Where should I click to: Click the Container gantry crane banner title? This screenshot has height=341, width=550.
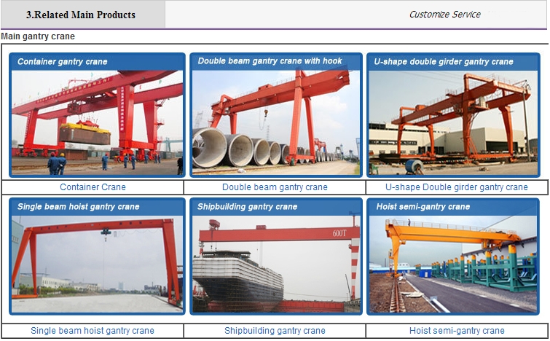coord(63,62)
